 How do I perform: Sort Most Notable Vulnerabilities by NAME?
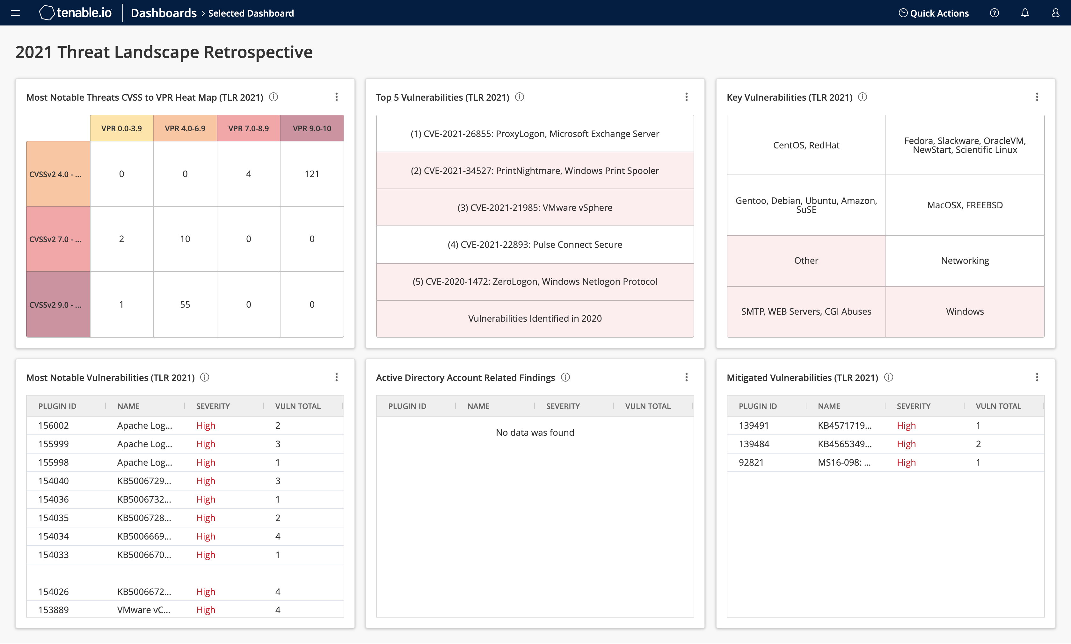[128, 406]
